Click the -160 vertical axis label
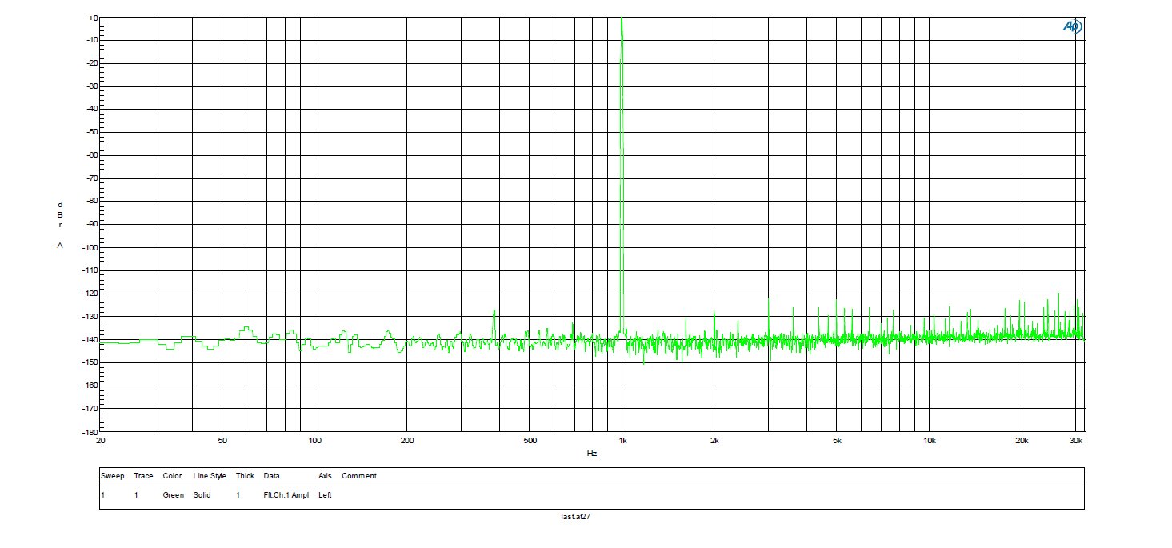 pyautogui.click(x=90, y=386)
